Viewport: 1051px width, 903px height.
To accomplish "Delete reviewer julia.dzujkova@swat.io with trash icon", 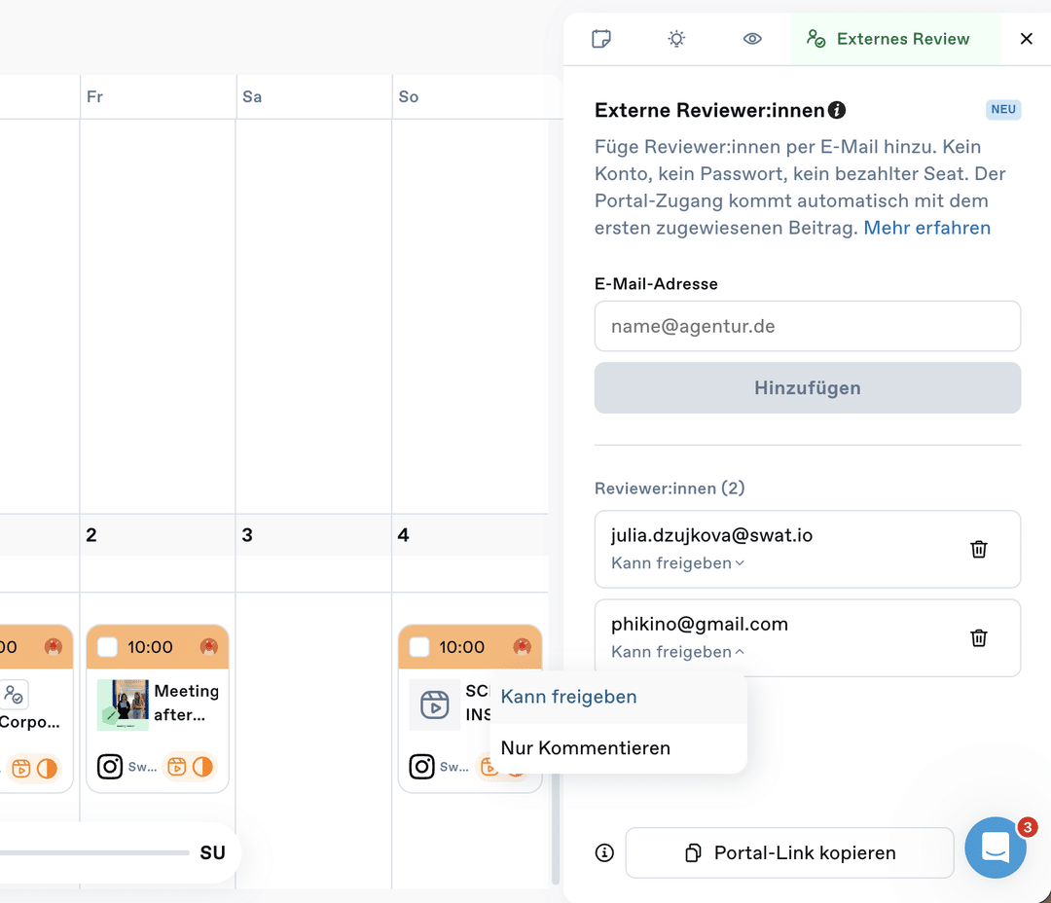I will [979, 549].
